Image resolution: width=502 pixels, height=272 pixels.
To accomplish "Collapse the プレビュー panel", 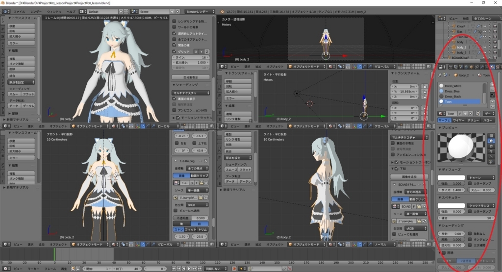I will 449,128.
